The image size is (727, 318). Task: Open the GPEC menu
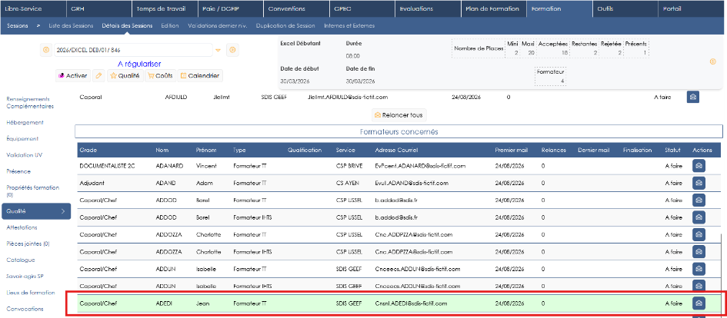coord(362,8)
